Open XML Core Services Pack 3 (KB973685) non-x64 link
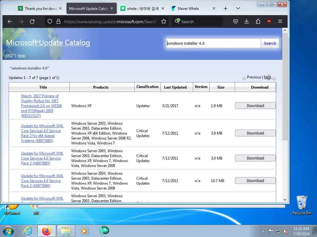 tap(42, 158)
